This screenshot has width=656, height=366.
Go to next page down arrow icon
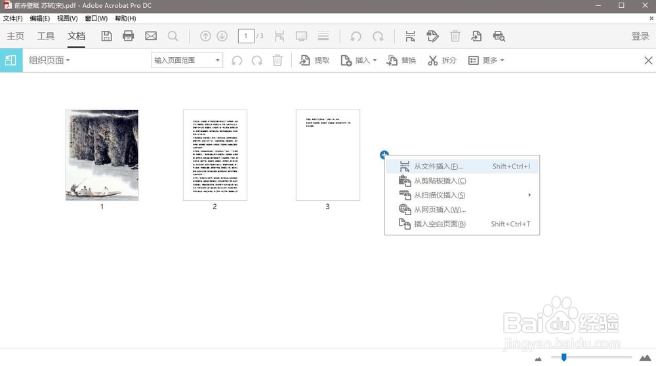click(x=222, y=36)
